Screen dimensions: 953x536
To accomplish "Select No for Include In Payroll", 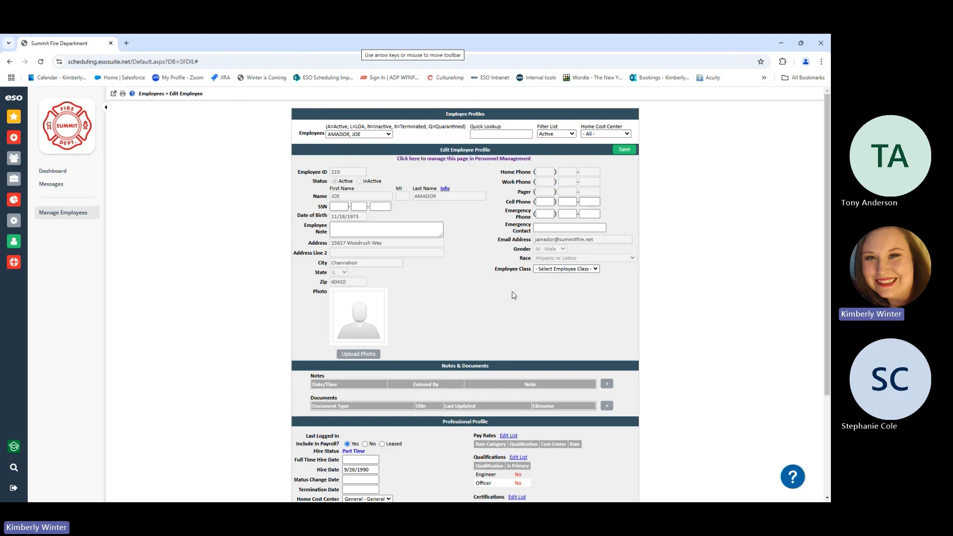I will tap(365, 444).
